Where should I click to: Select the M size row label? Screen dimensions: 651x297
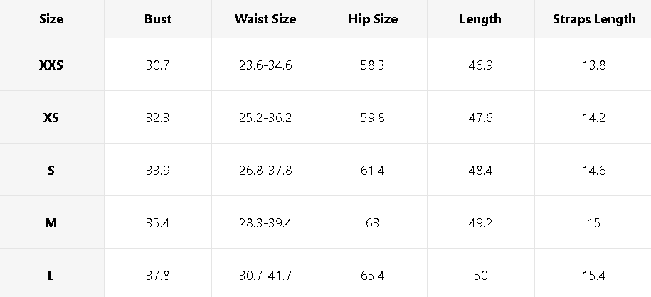pos(51,223)
